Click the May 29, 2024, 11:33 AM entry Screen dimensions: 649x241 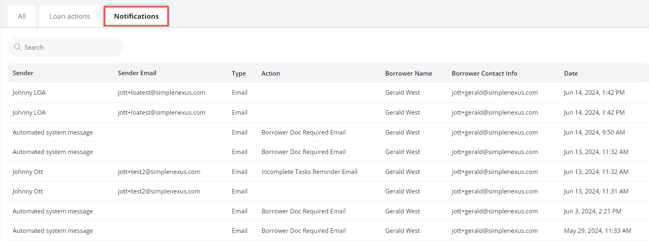(x=597, y=231)
